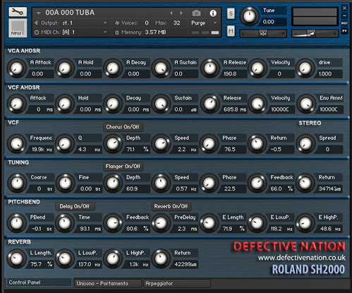Switch to the Unisono - Portamento tab
This screenshot has height=293, width=352.
click(108, 283)
